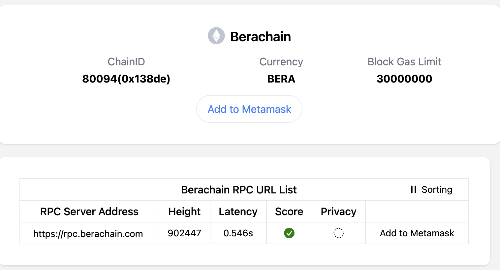This screenshot has width=500, height=270.
Task: Click the BERA currency value
Action: 281,79
